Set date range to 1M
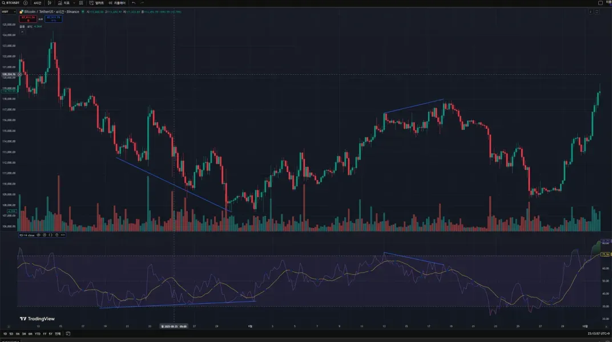The height and width of the screenshot is (342, 612). click(x=18, y=334)
